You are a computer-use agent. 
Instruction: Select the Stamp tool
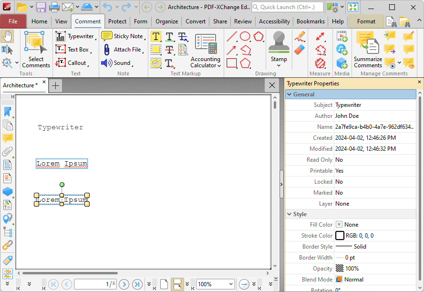click(x=279, y=48)
